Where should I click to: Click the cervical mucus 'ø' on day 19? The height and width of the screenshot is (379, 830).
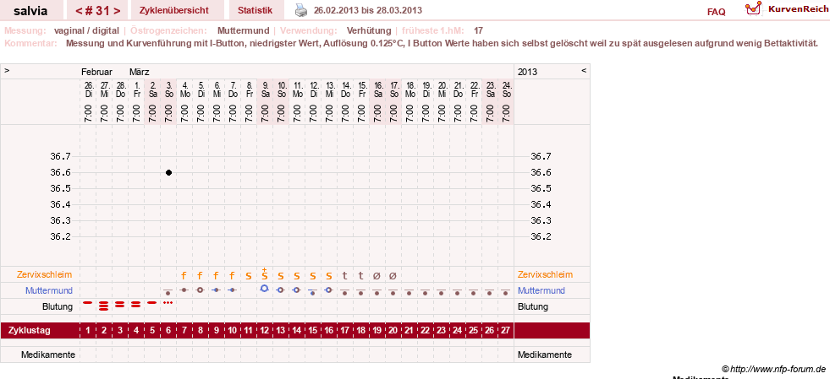(x=377, y=275)
